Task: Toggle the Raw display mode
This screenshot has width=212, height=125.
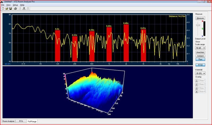Action: [200, 60]
